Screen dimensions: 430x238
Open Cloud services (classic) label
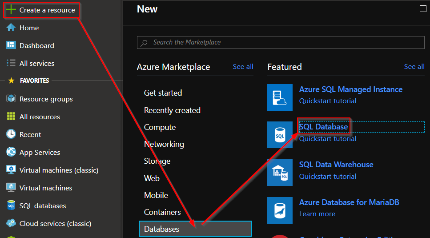tap(56, 224)
